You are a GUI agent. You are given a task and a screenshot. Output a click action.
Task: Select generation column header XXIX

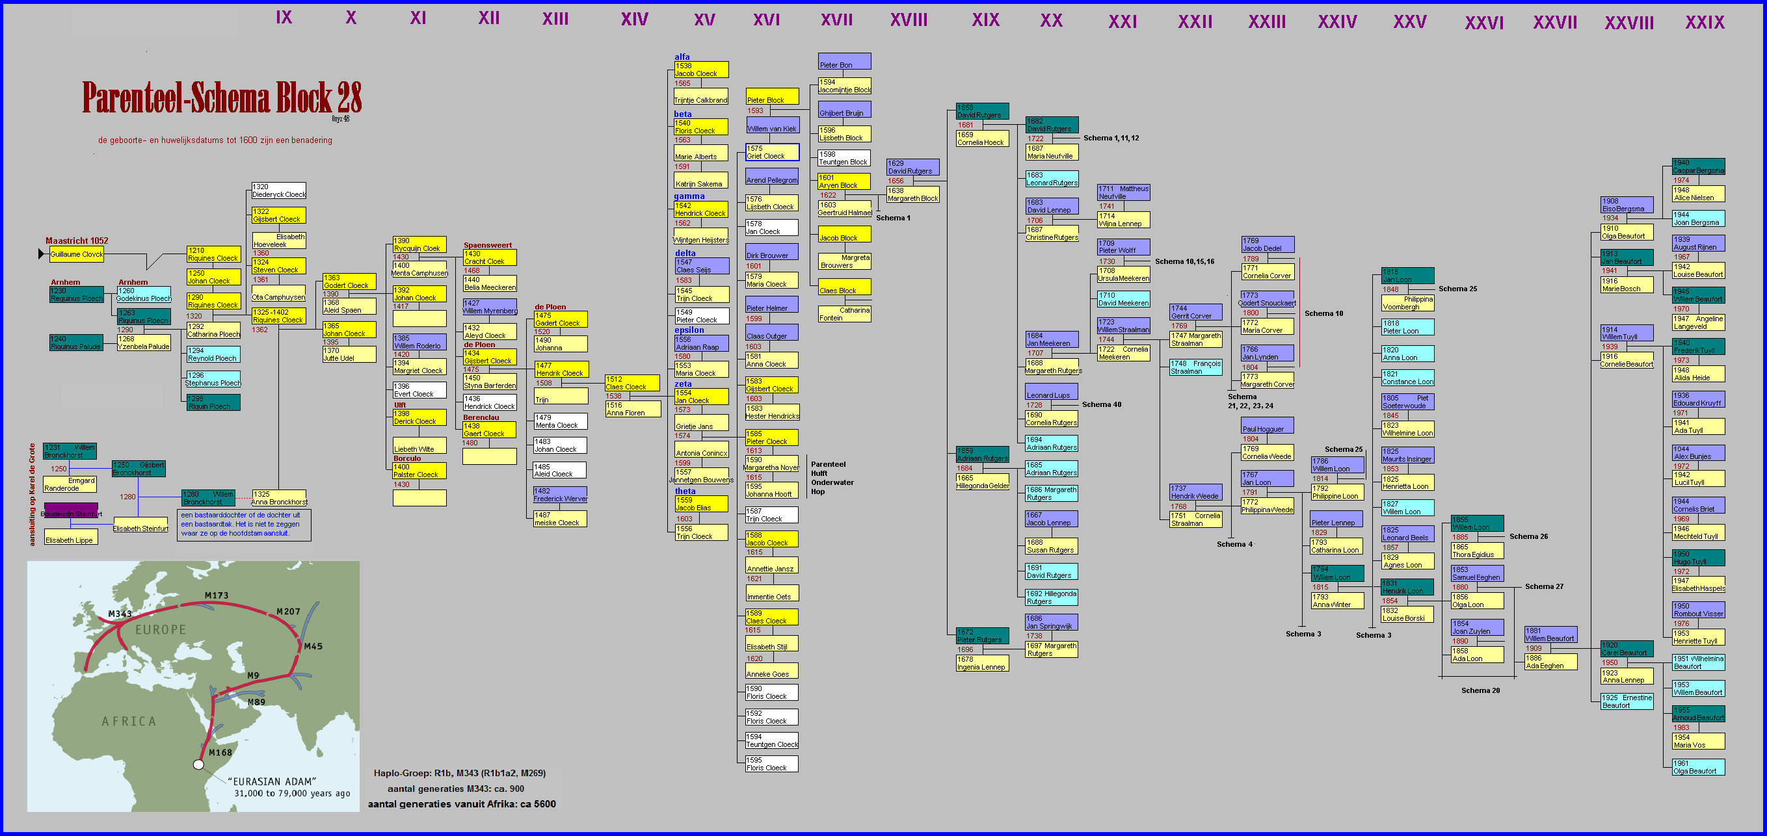(1705, 22)
